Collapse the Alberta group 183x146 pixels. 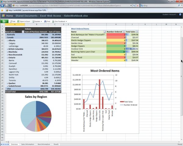(x=8, y=41)
